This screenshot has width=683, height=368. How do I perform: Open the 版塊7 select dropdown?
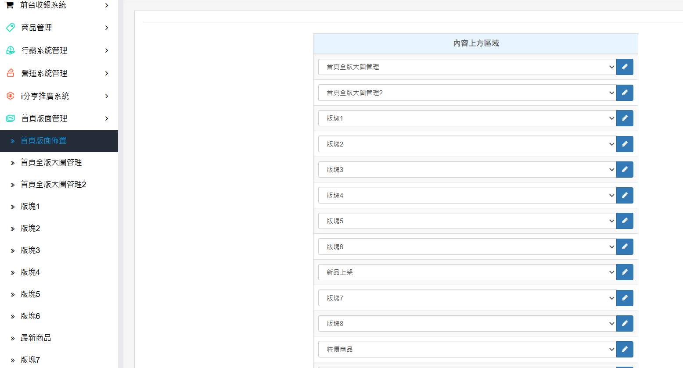click(x=467, y=298)
